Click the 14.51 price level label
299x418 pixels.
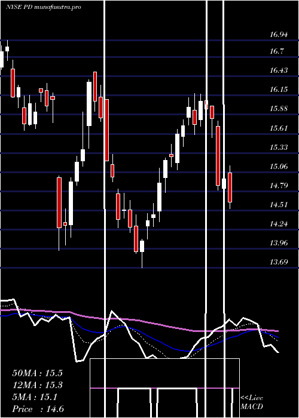click(x=279, y=205)
